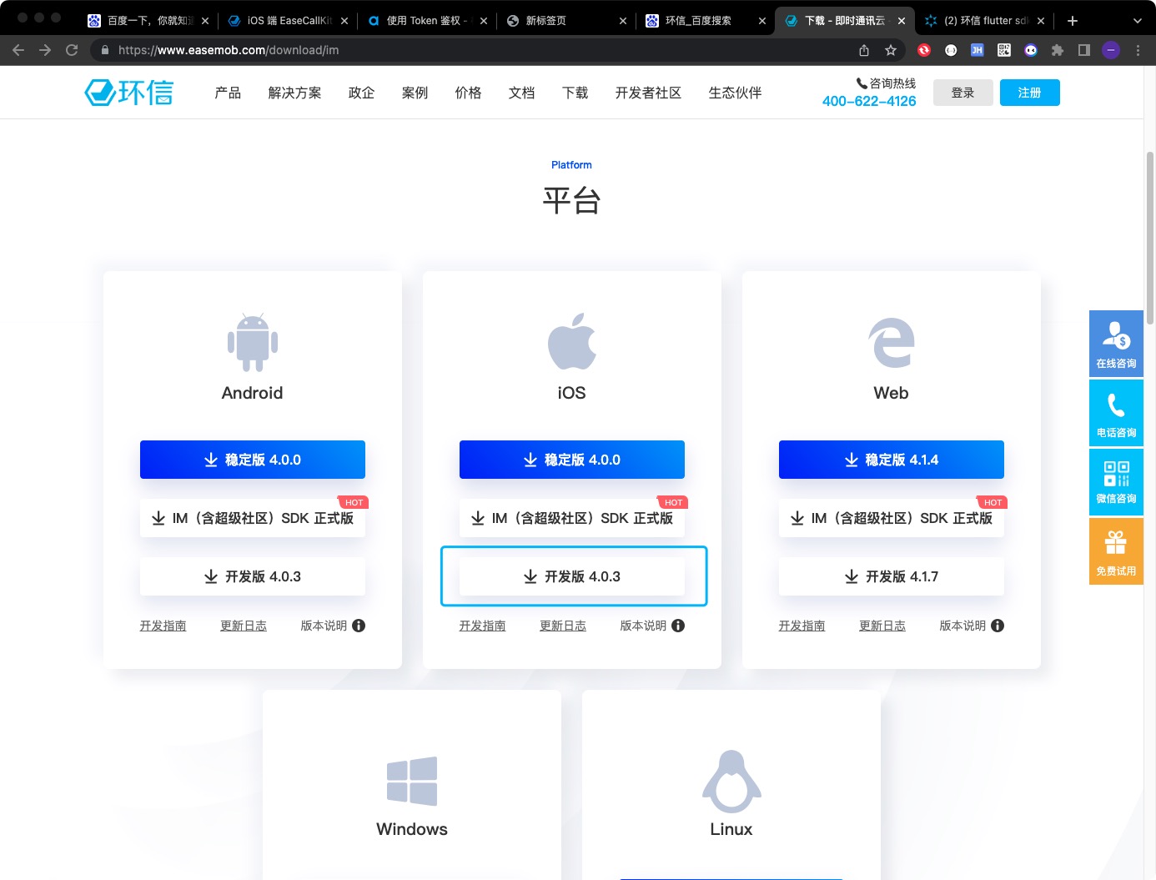Click the browser back arrow

pos(18,50)
